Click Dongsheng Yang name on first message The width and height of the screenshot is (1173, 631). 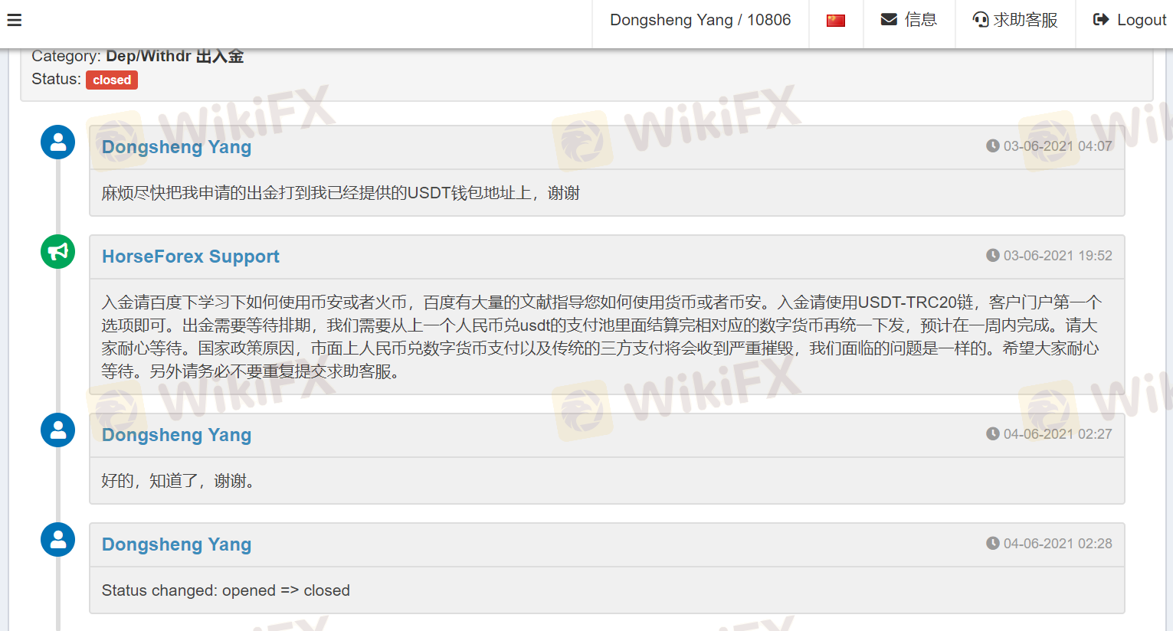click(x=176, y=147)
